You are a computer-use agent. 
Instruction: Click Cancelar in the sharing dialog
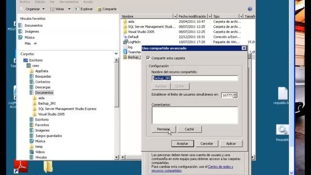pyautogui.click(x=207, y=143)
